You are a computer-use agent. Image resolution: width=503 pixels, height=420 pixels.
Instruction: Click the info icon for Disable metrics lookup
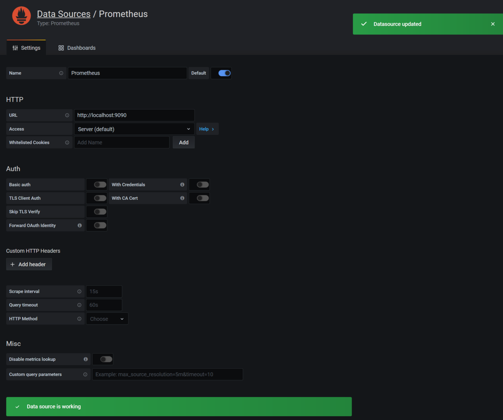click(86, 359)
